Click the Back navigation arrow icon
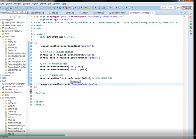Viewport: 196px width, 139px height. [123, 8]
